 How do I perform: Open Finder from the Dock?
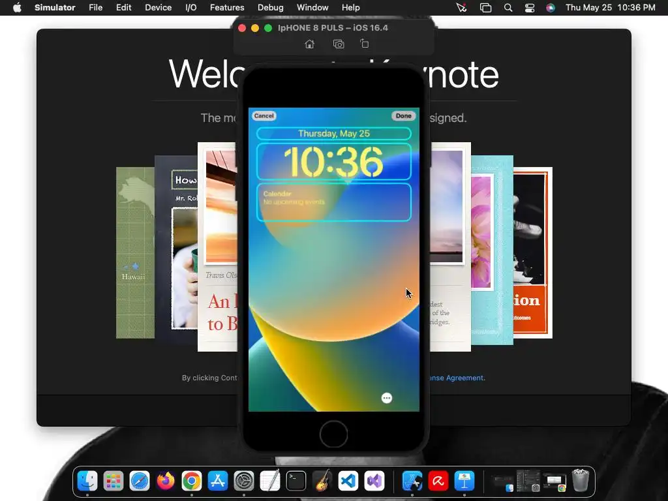87,481
